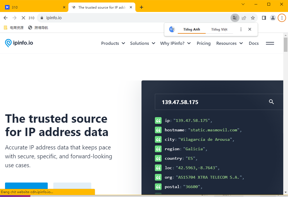Stop page loading with the X button
Image resolution: width=288 pixels, height=197 pixels.
[23, 18]
